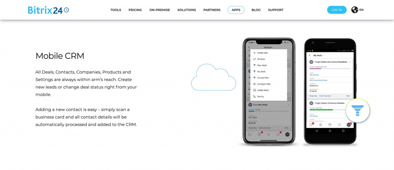This screenshot has height=170, width=394.
Task: Tap the back arrow beside My deals
Action: click(310, 55)
